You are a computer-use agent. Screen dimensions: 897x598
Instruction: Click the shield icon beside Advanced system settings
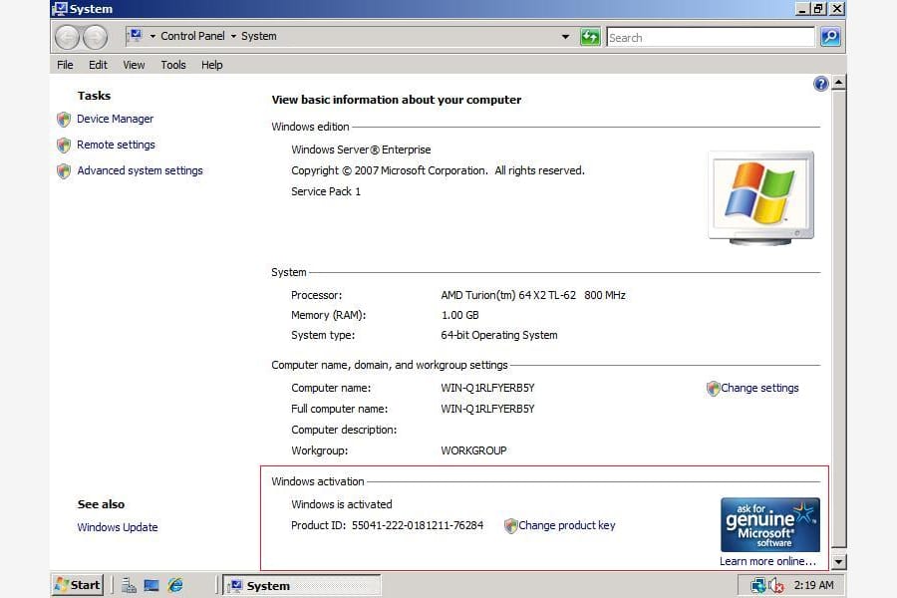point(64,170)
